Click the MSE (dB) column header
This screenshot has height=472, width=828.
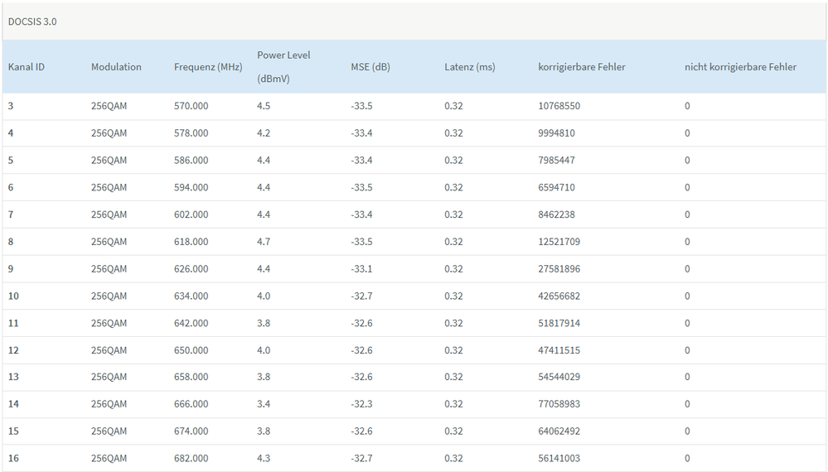tap(370, 67)
